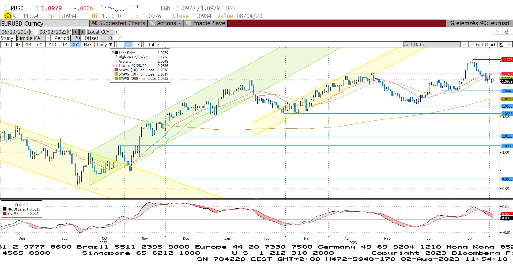Collapse the legend box toggle
Screen dimensions: 513x274
pos(113,53)
